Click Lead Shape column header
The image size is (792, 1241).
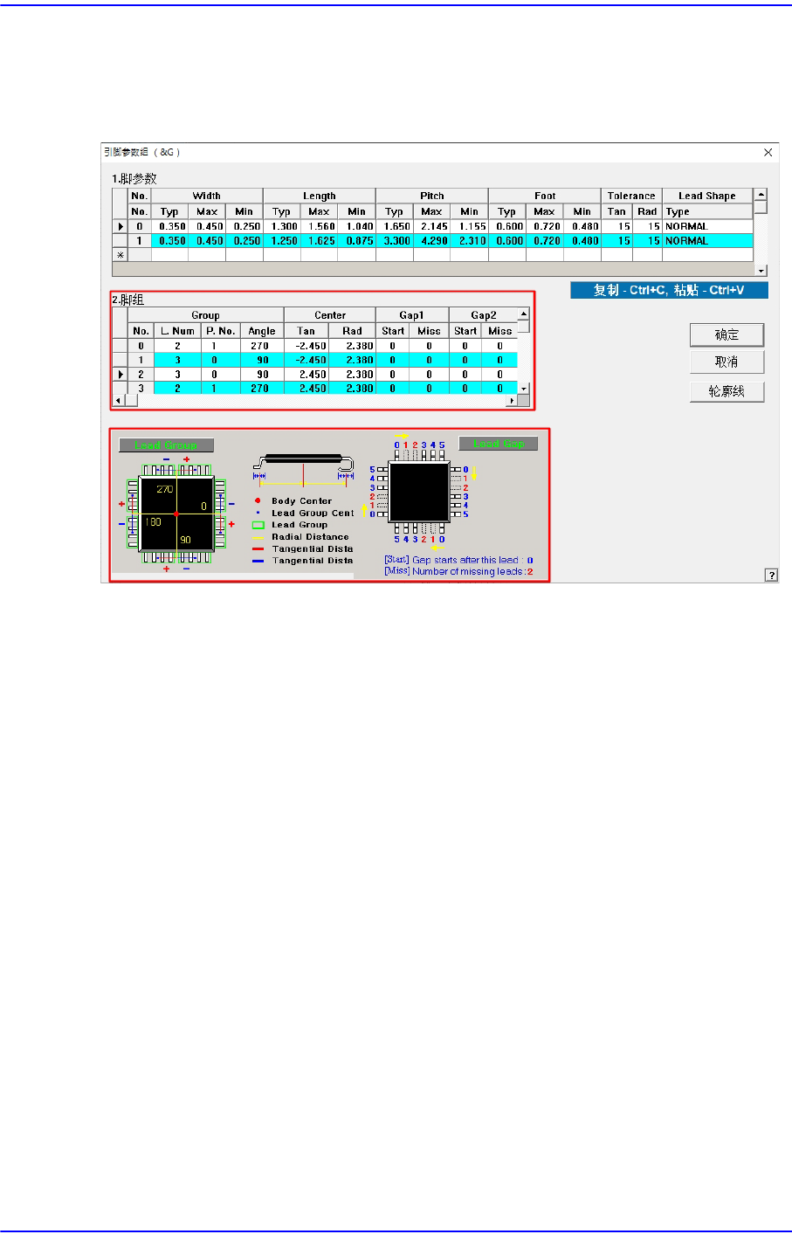pyautogui.click(x=707, y=196)
